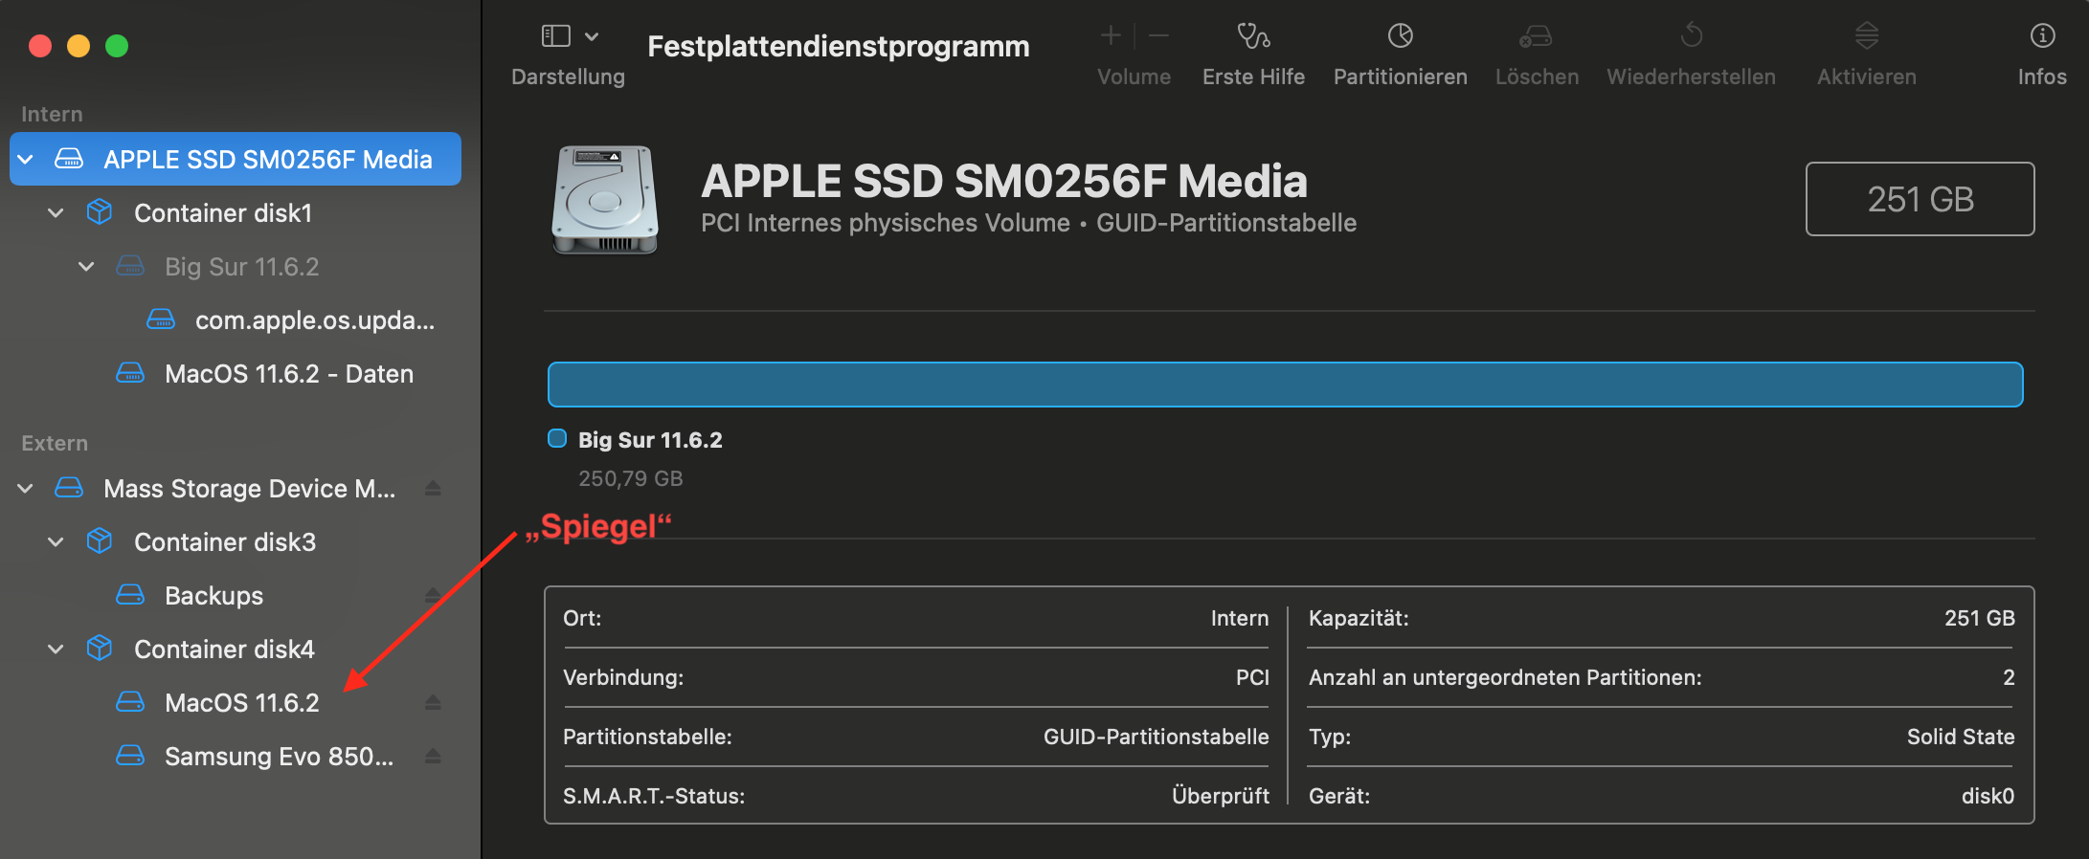Click the Infos icon in toolbar

point(2042,36)
